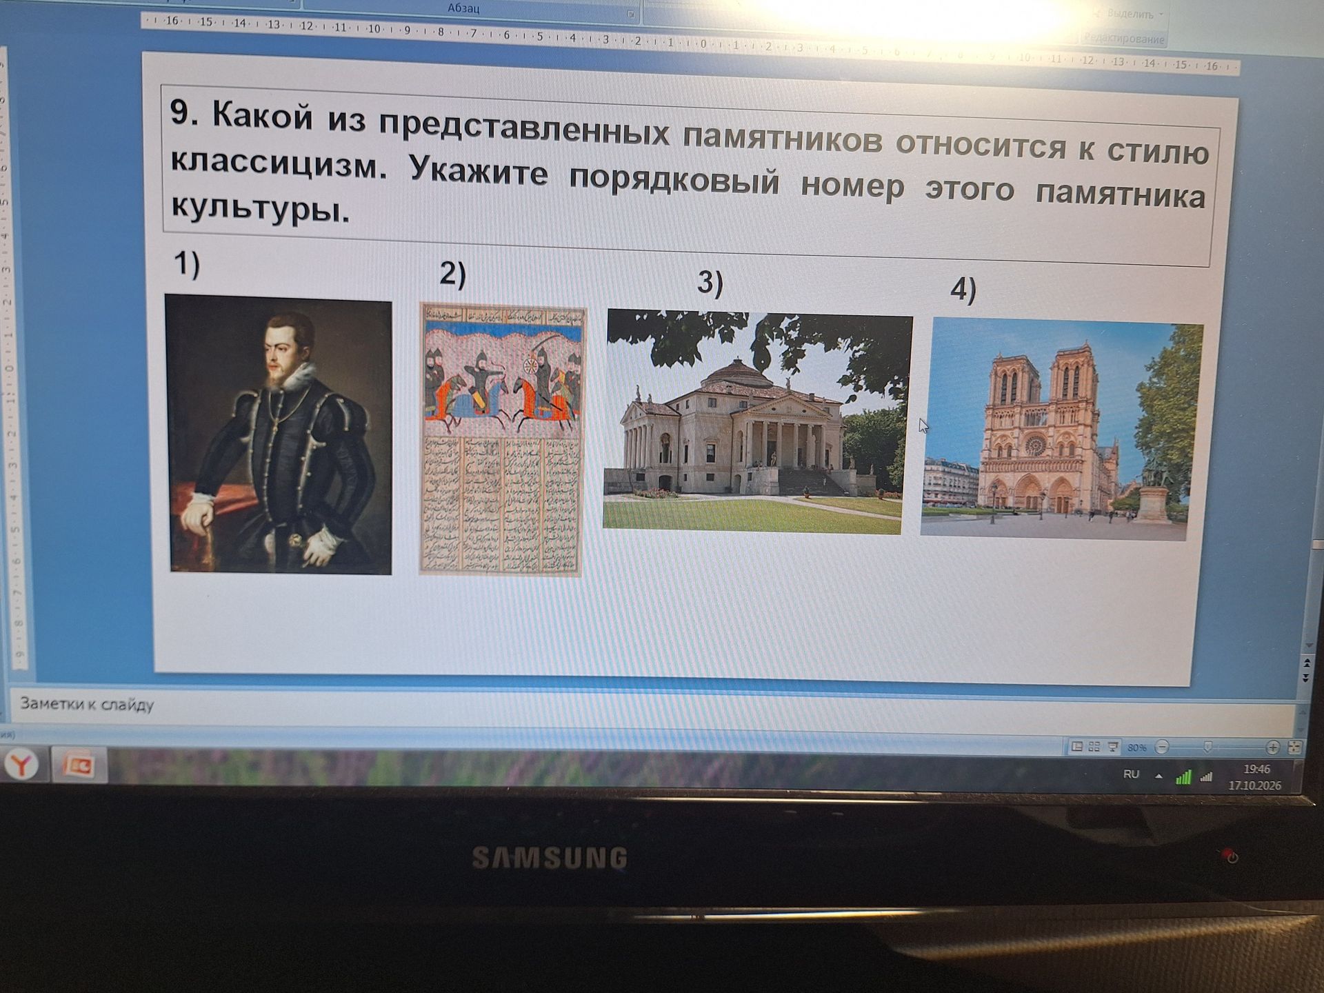Click the slide scrollbar down arrow
Viewport: 1324px width, 993px height.
(1308, 645)
